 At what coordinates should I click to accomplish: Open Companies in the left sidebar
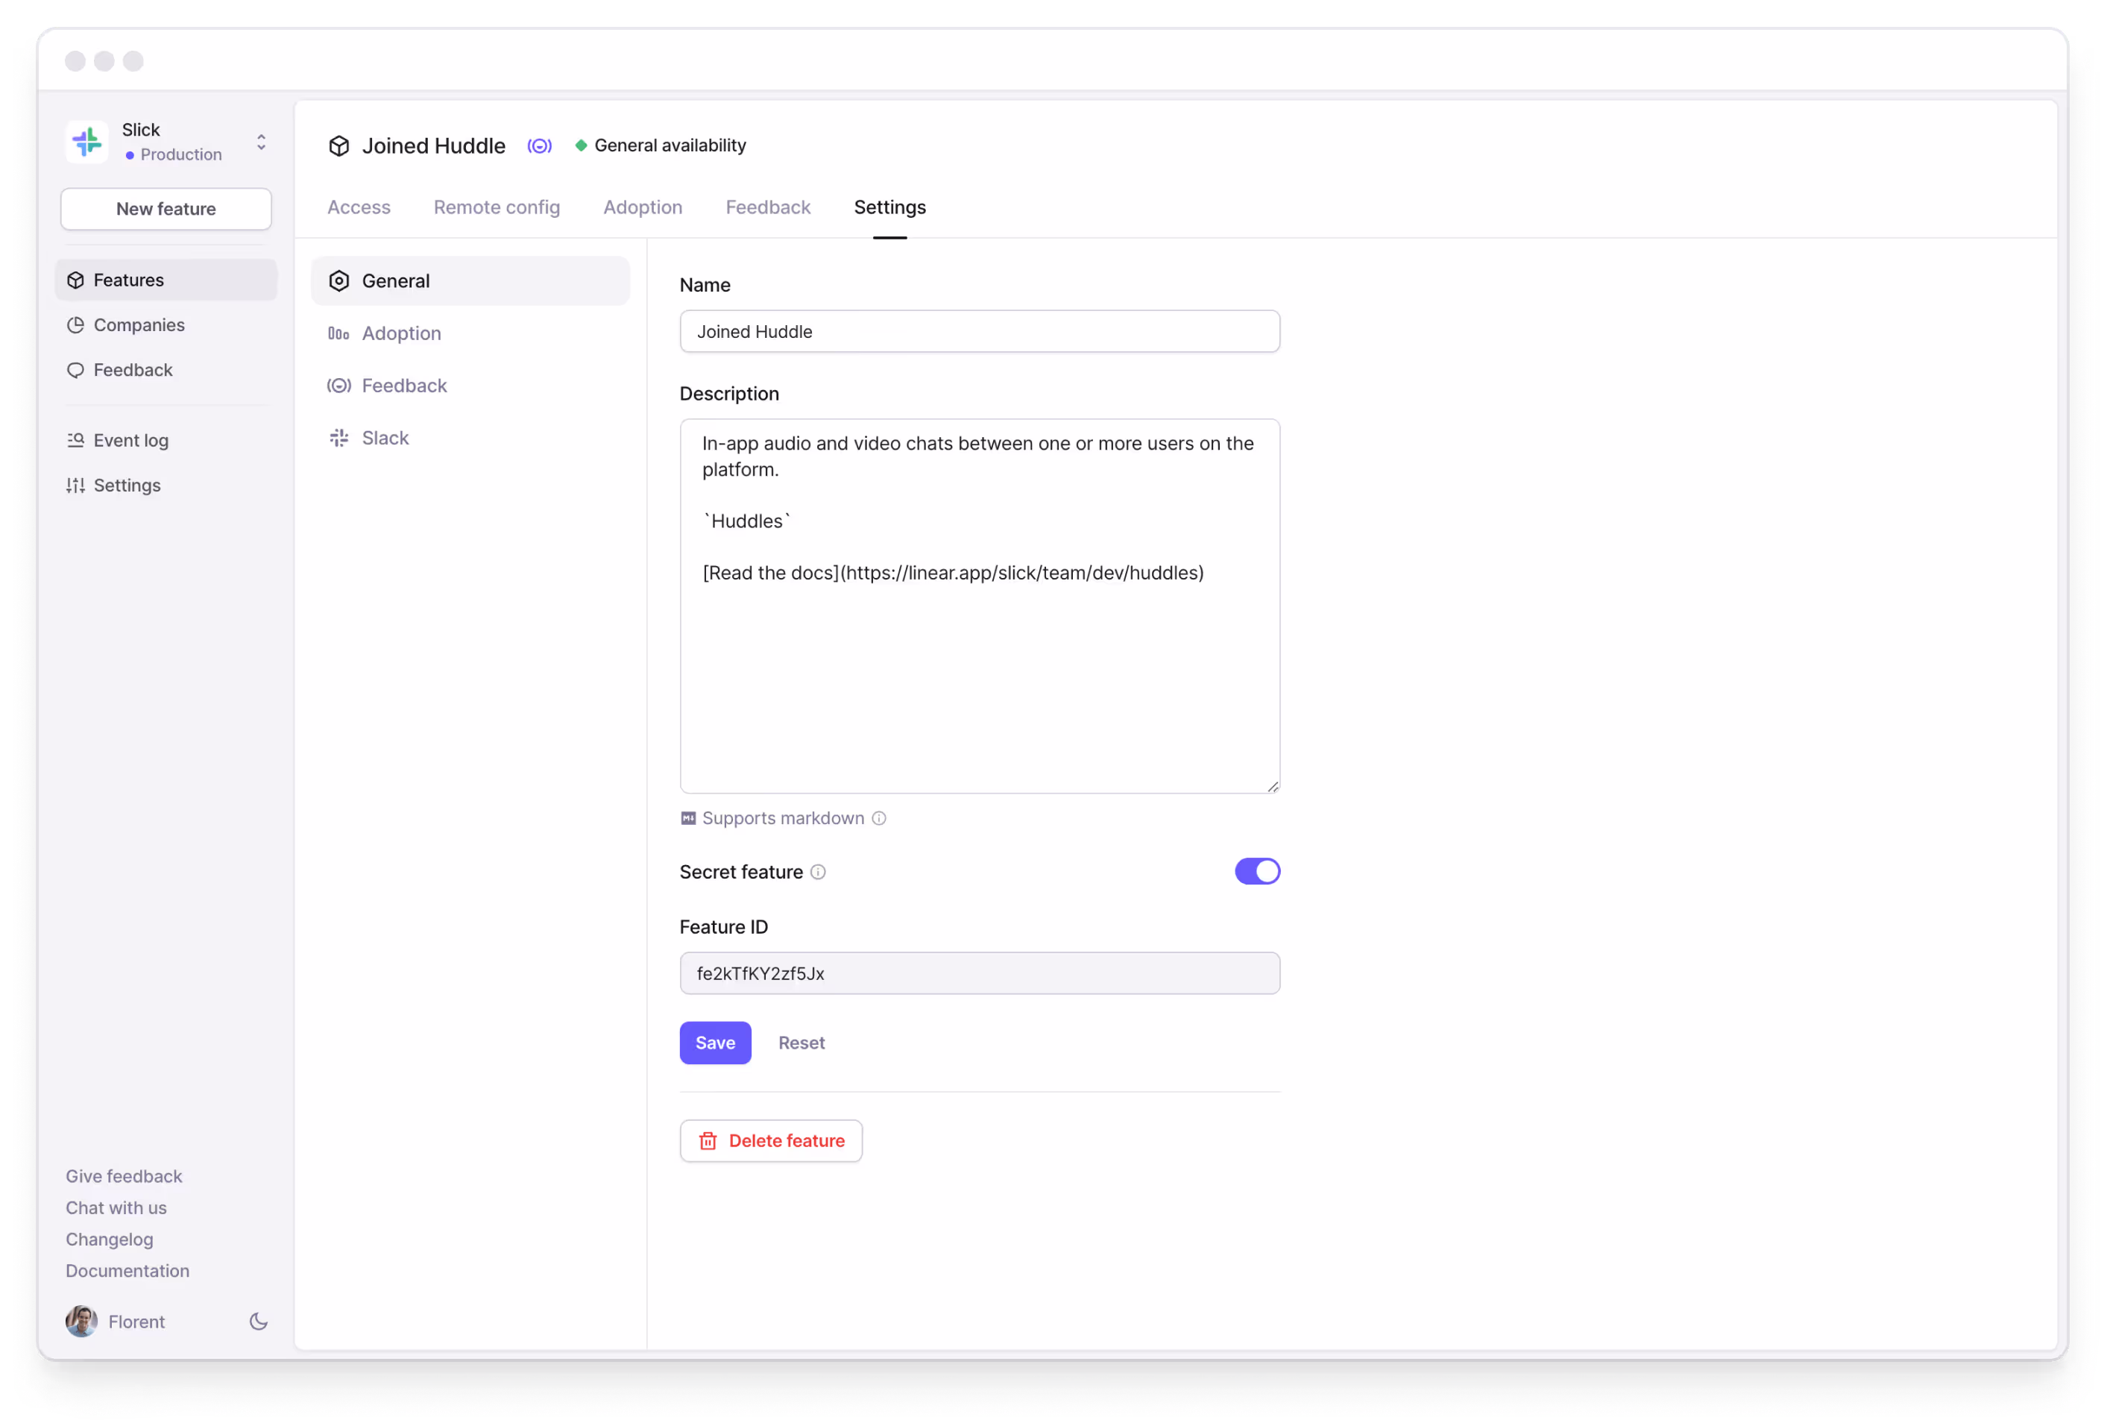click(166, 325)
